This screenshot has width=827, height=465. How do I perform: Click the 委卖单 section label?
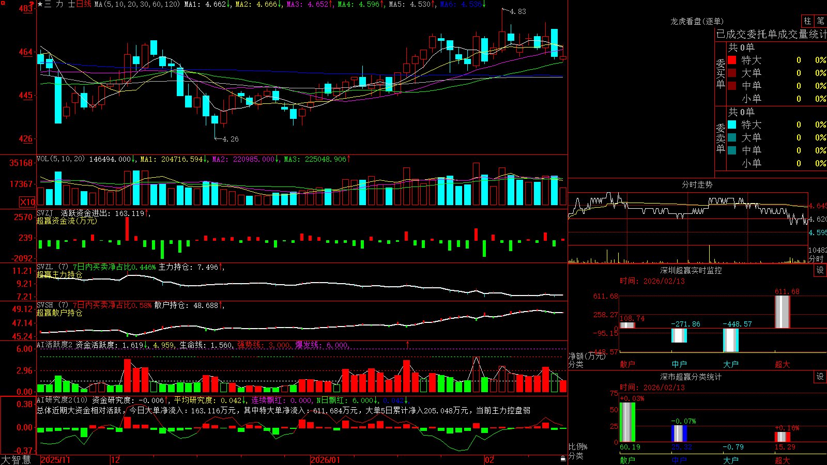pos(721,138)
